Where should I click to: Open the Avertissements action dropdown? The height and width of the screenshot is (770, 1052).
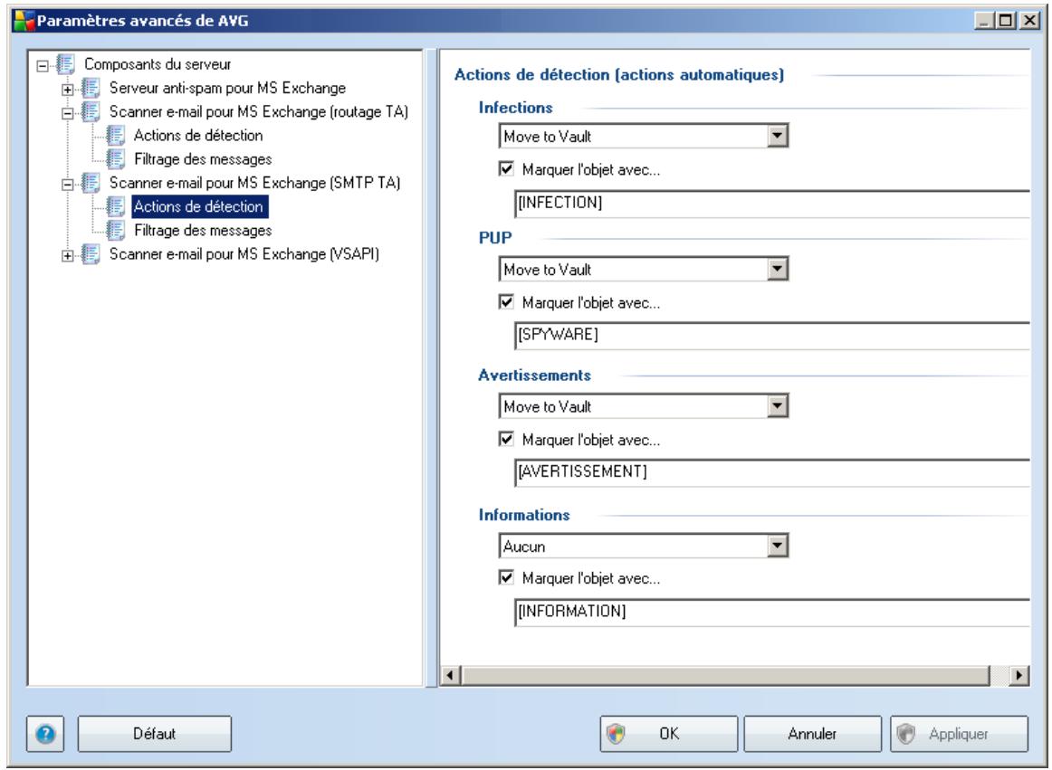coord(777,406)
